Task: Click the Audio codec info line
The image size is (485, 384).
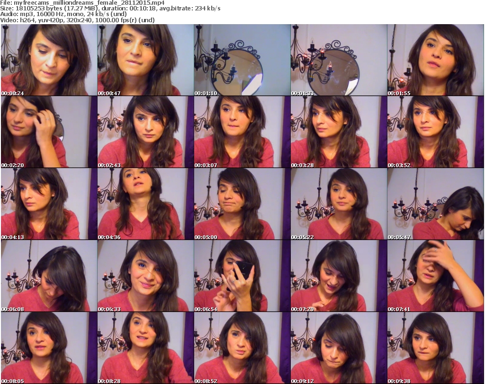Action: coord(63,14)
